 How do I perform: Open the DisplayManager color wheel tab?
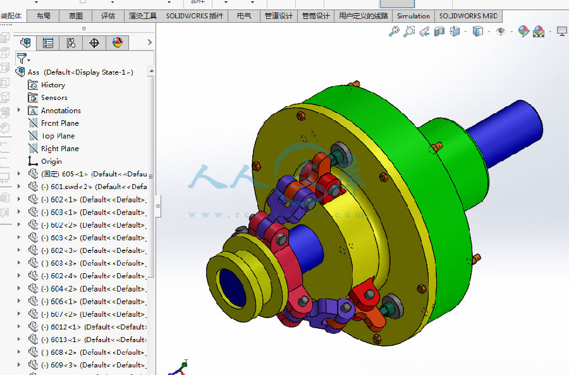[118, 43]
